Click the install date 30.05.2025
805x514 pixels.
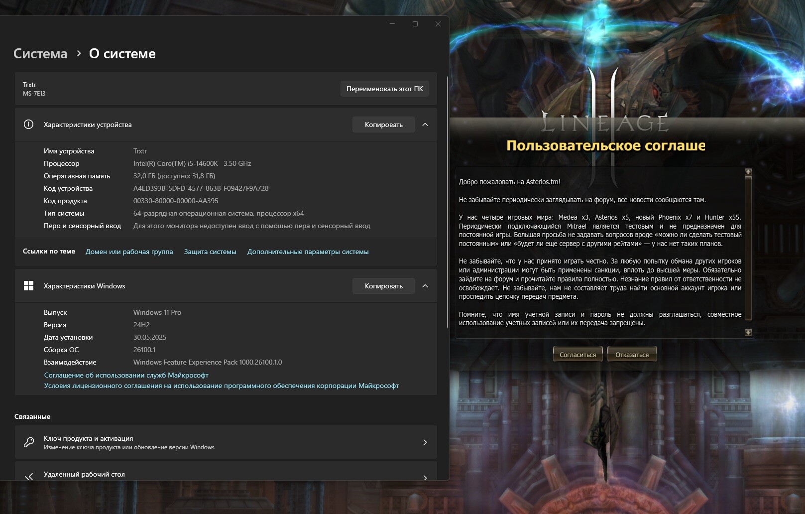click(150, 337)
